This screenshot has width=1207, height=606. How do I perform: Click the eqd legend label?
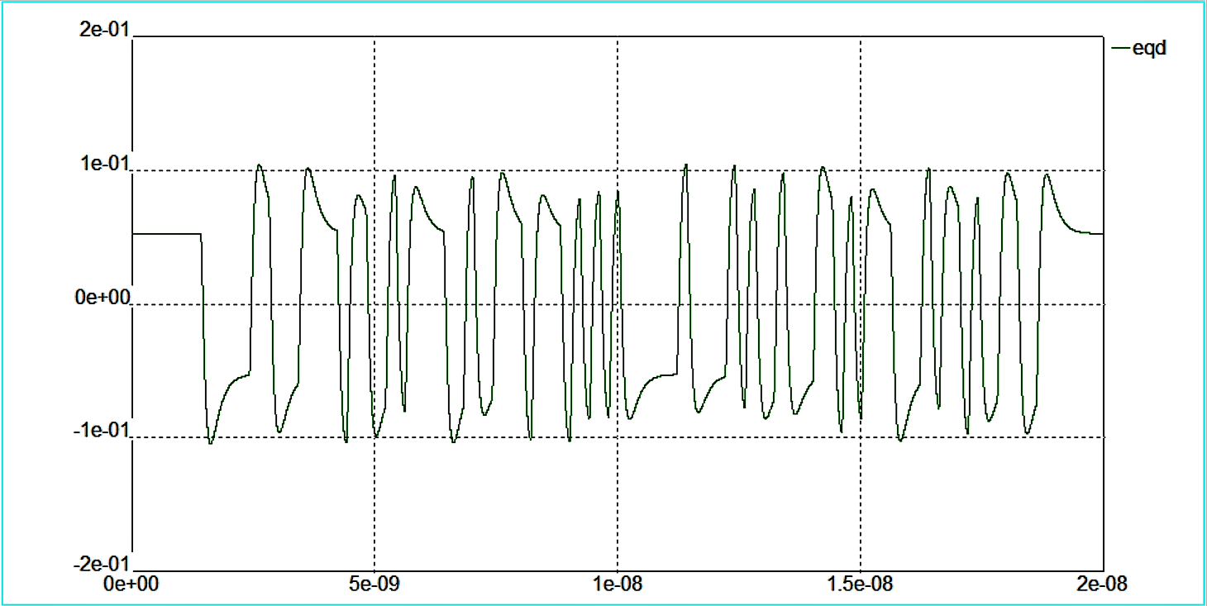coord(1148,49)
